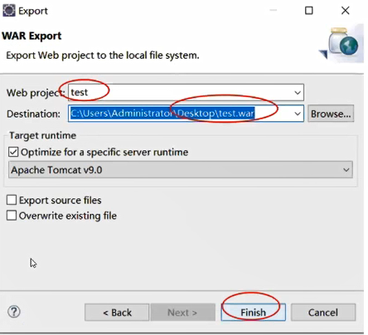The image size is (368, 335).
Task: Click the Finish button
Action: [x=253, y=313]
